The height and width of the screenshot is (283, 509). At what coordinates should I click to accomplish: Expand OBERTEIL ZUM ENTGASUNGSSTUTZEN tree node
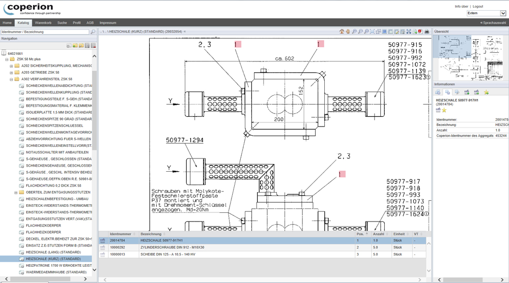tap(16, 193)
